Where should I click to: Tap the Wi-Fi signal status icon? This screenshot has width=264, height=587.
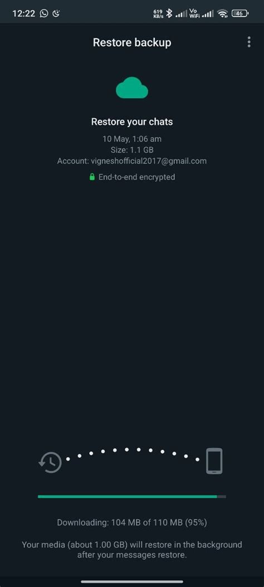click(223, 13)
